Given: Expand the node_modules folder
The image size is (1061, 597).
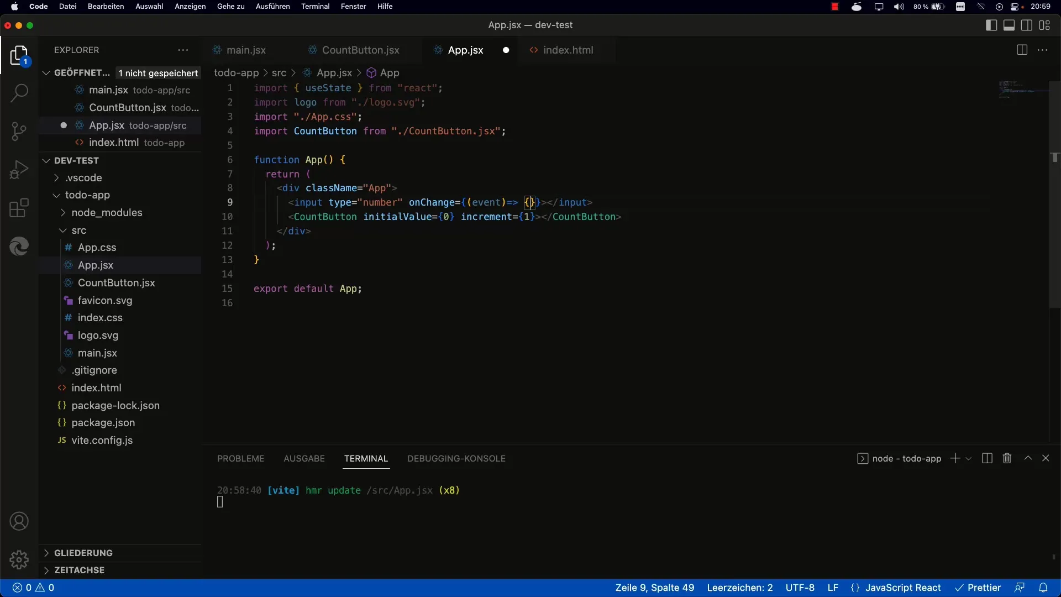Looking at the screenshot, I should click(x=107, y=213).
